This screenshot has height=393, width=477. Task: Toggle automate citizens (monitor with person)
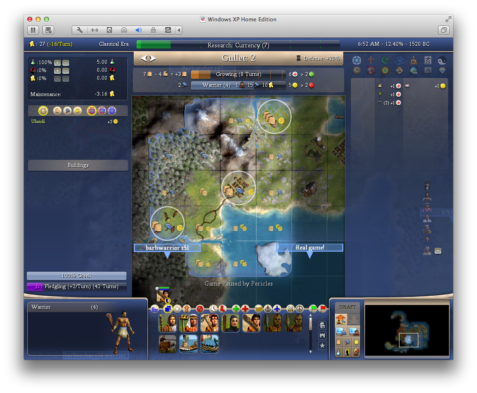click(x=354, y=331)
